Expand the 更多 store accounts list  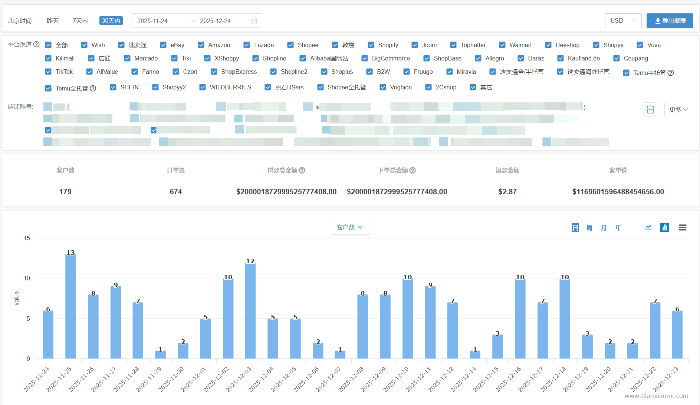click(678, 109)
